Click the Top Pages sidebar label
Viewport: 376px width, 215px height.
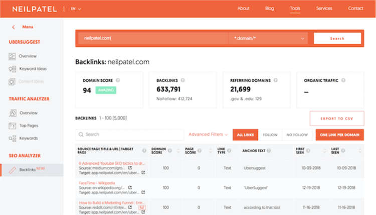pyautogui.click(x=29, y=126)
